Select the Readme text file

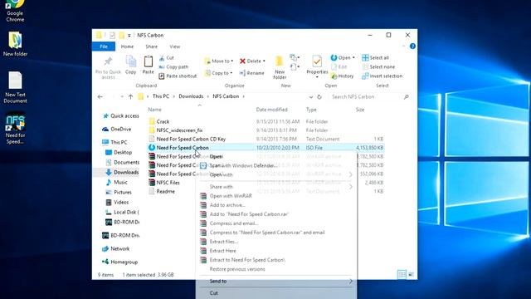click(x=162, y=192)
